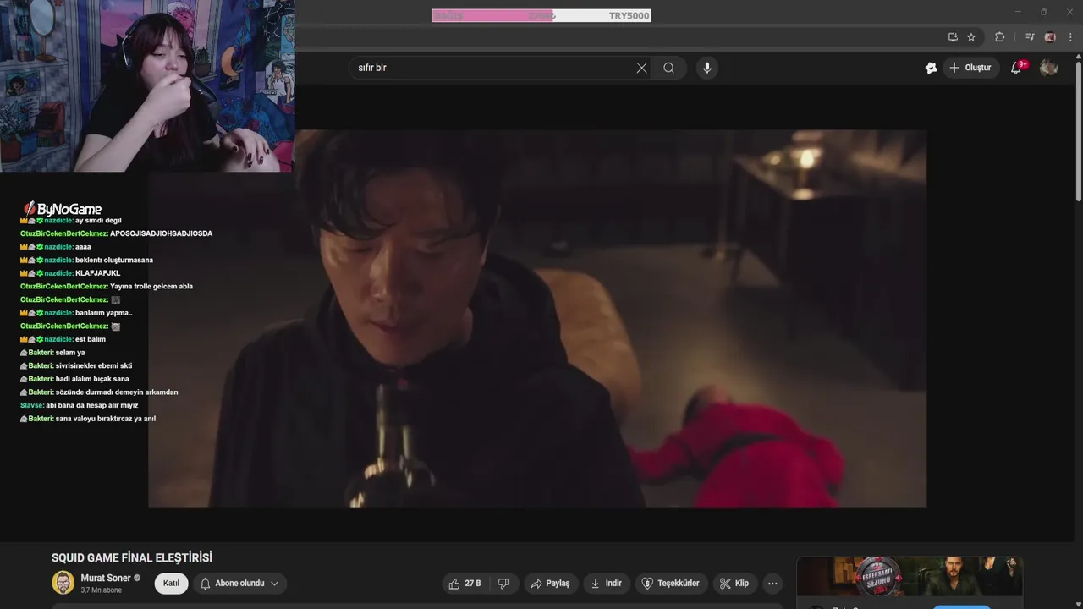Start voice search with the microphone
The image size is (1083, 609).
pyautogui.click(x=707, y=68)
